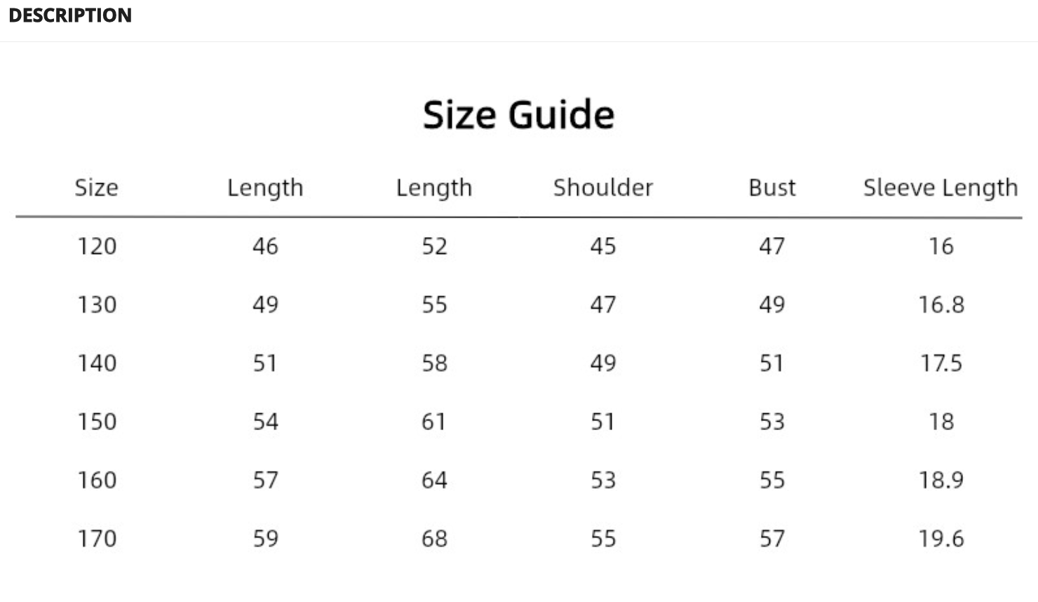Select the Sleeve Length column header
1038x602 pixels.
point(941,188)
